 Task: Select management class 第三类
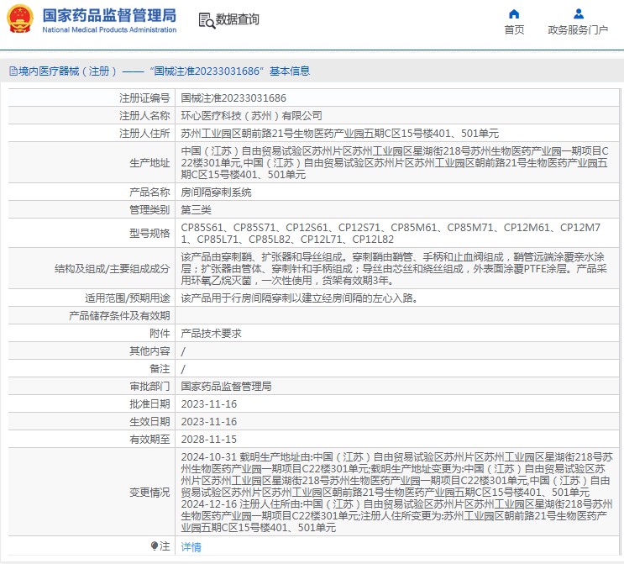197,210
